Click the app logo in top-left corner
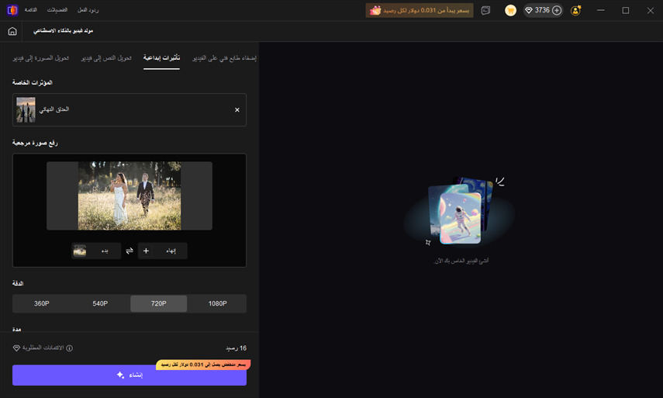This screenshot has height=398, width=663. coord(12,10)
